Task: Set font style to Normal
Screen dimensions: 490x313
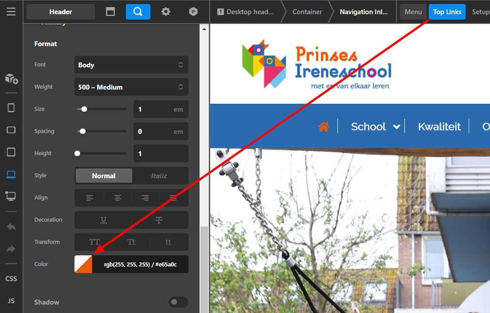Action: pos(104,176)
